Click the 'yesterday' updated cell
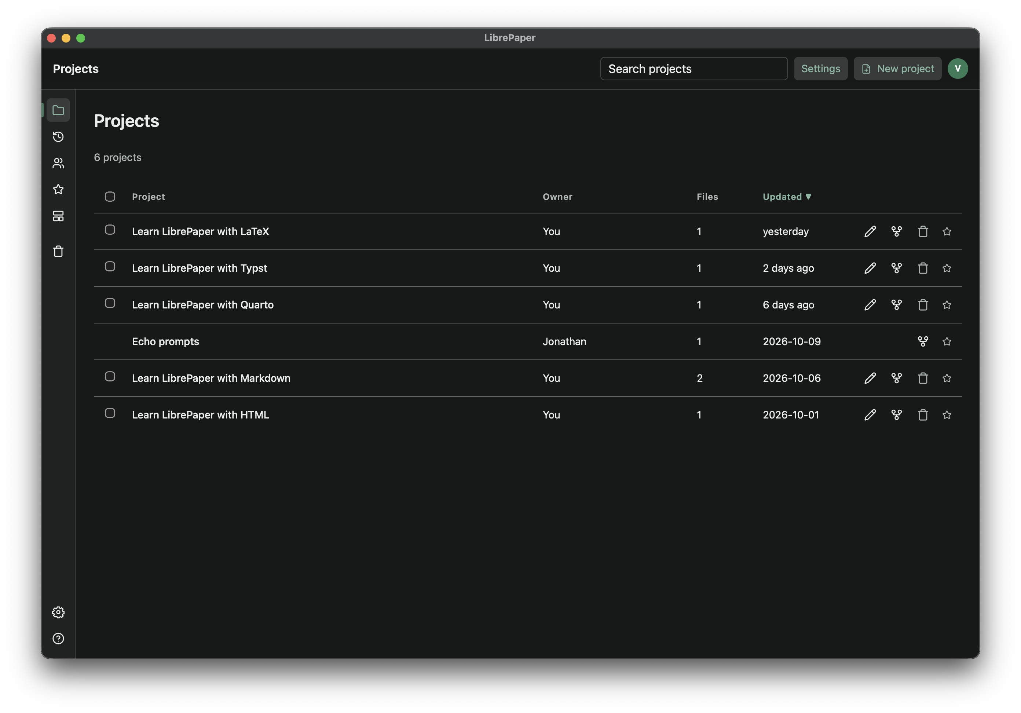Viewport: 1021px width, 713px height. click(x=785, y=231)
